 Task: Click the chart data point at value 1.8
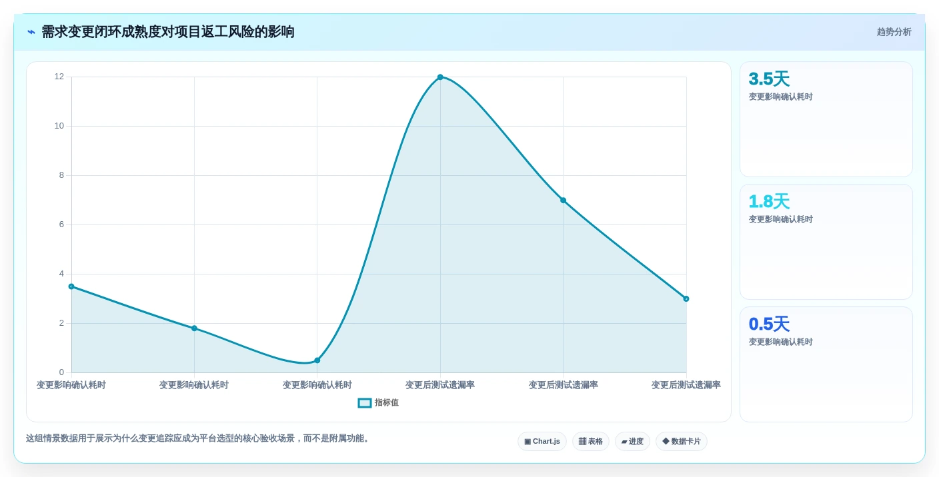(194, 328)
